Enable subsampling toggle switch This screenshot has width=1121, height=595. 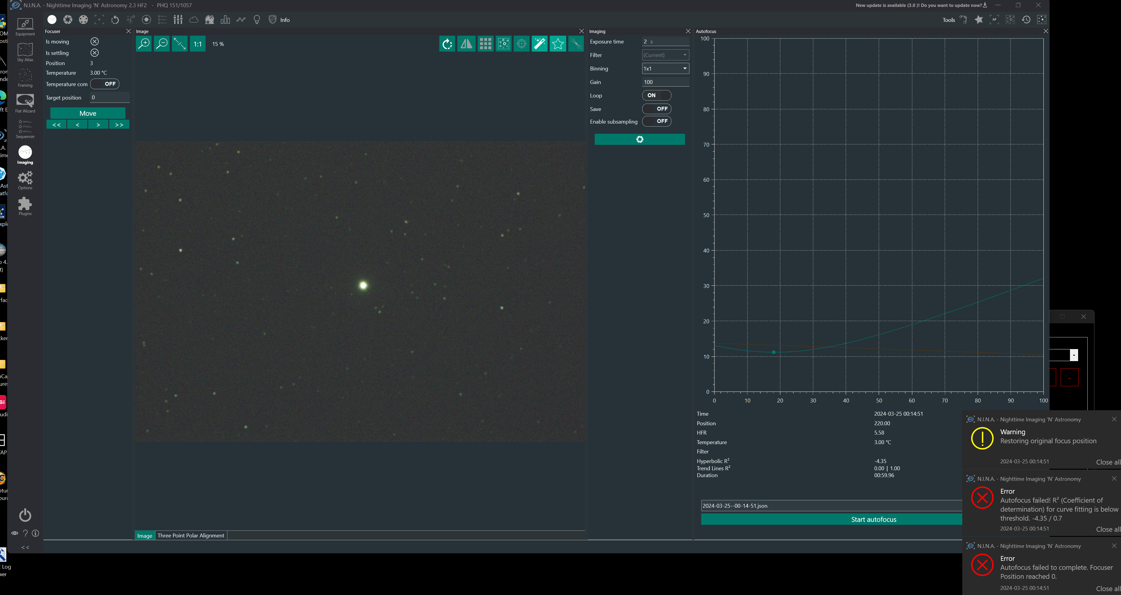[x=656, y=121]
